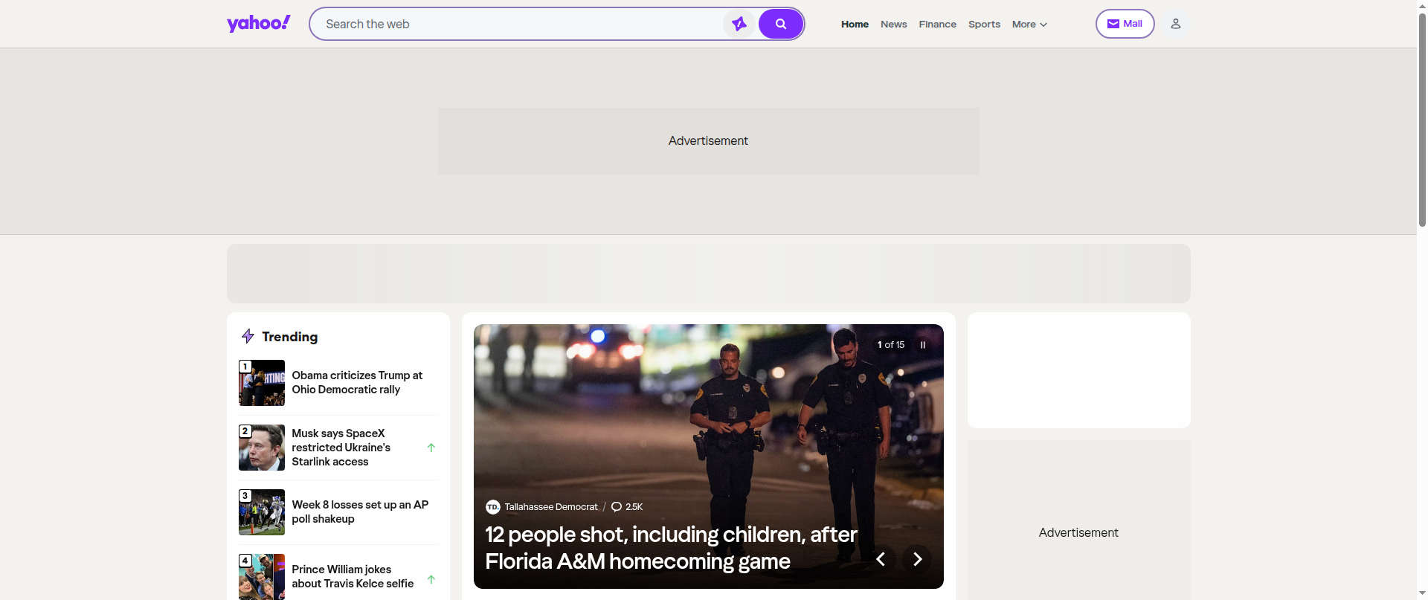The image size is (1428, 600).
Task: Read Prince William Travis Kelce selfie story
Action: pyautogui.click(x=353, y=577)
